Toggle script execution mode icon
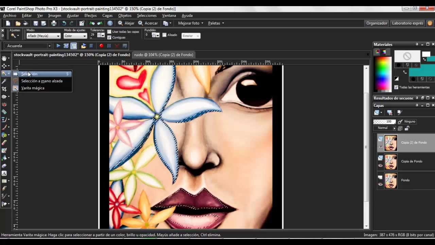The height and width of the screenshot is (245, 435). (74, 46)
